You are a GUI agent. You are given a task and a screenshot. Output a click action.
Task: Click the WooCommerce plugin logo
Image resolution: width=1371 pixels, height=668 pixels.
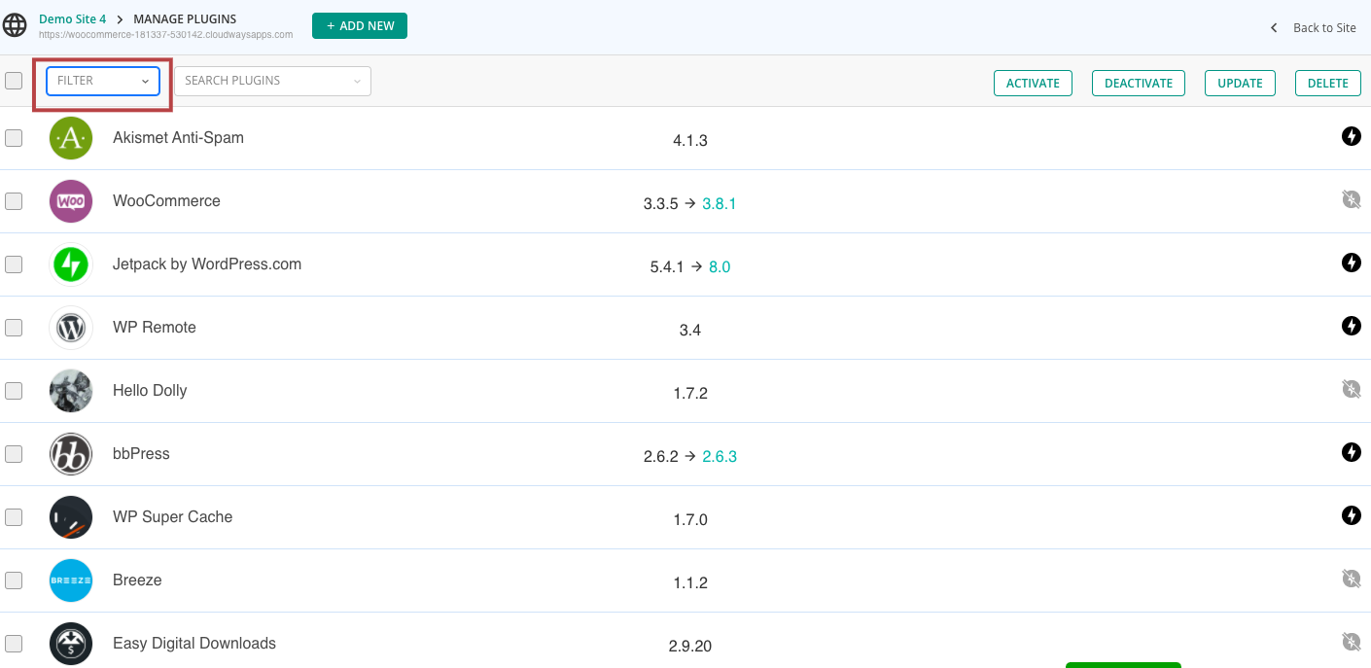(x=71, y=201)
